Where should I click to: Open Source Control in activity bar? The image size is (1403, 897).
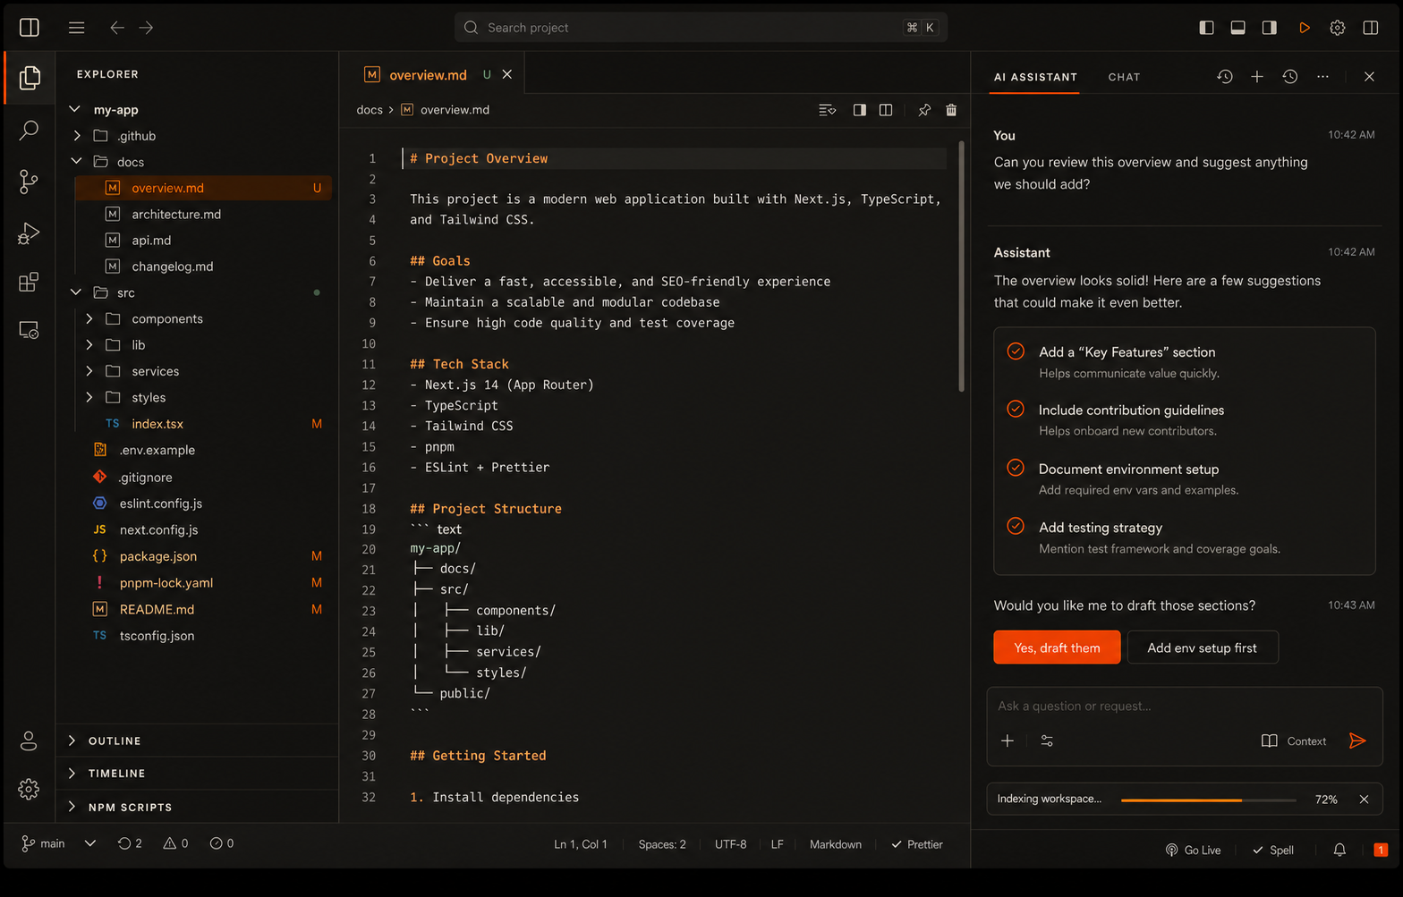(x=30, y=182)
